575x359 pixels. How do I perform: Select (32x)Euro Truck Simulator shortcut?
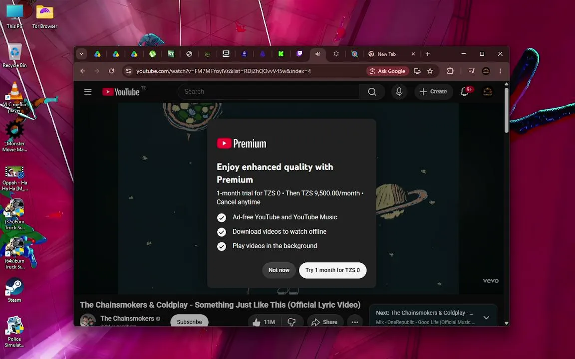click(x=14, y=214)
